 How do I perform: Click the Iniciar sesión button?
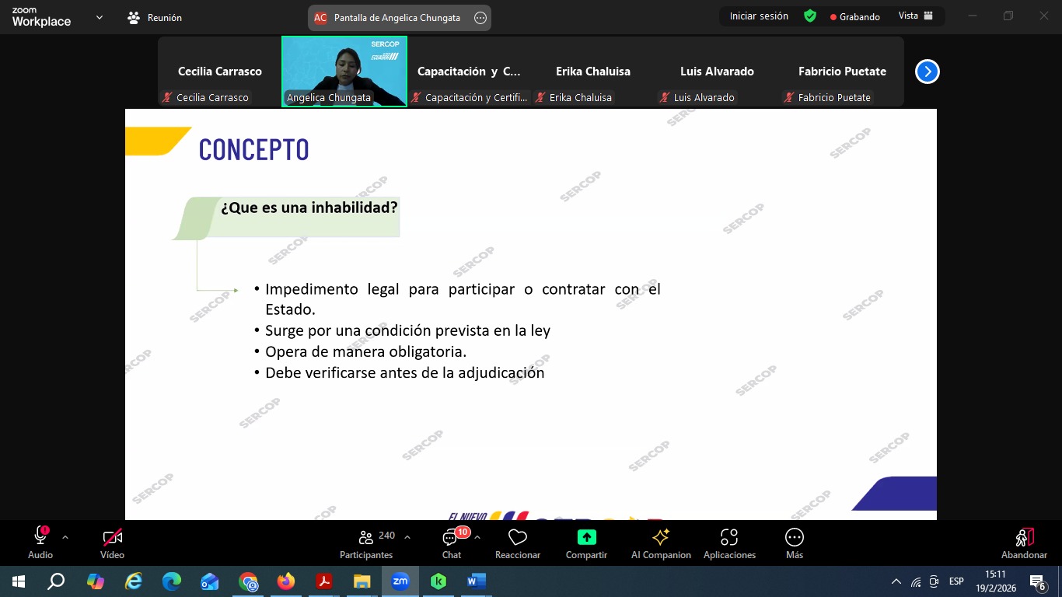758,16
